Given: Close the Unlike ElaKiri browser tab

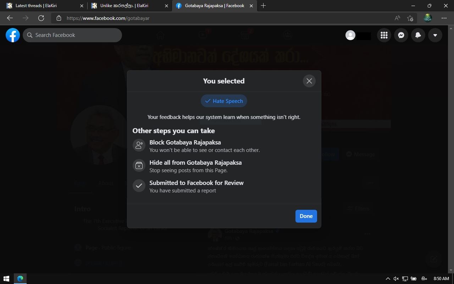Looking at the screenshot, I should [166, 6].
